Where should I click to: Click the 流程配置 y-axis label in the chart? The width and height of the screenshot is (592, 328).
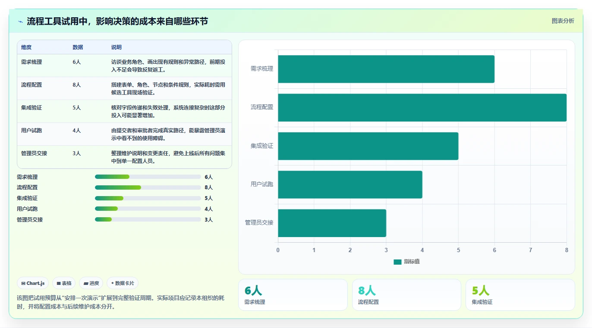point(262,107)
